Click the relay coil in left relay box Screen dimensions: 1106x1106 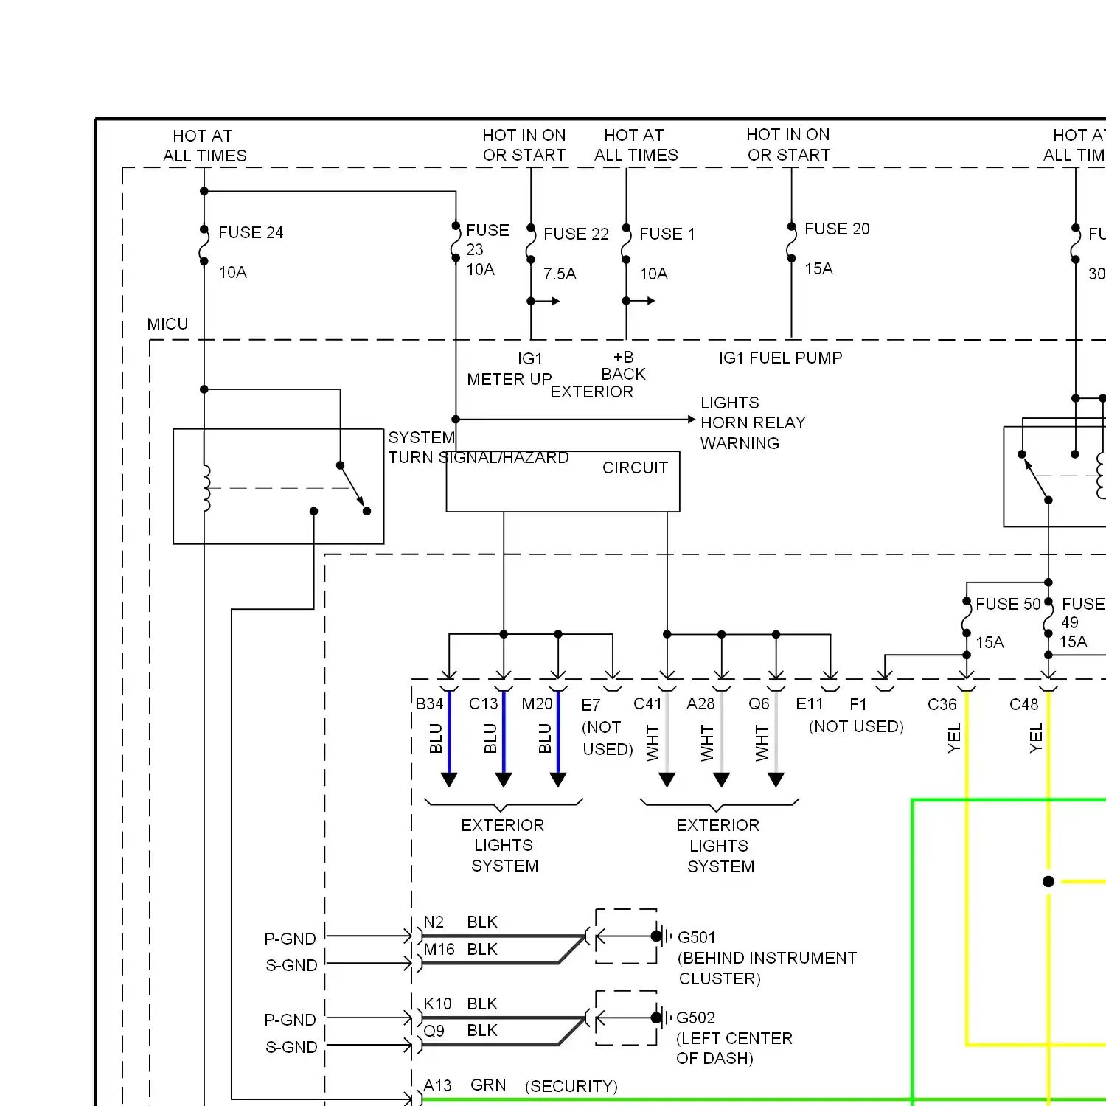point(206,488)
